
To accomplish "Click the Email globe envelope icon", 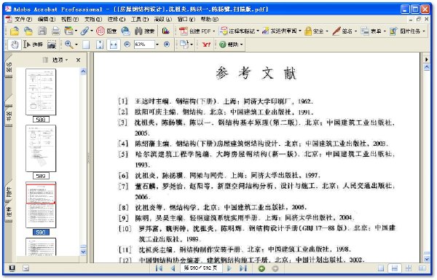I will click(126, 31).
